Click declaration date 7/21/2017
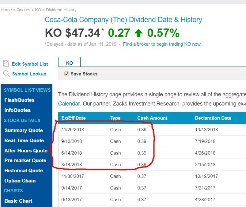This screenshot has width=246, height=207. pyautogui.click(x=205, y=188)
